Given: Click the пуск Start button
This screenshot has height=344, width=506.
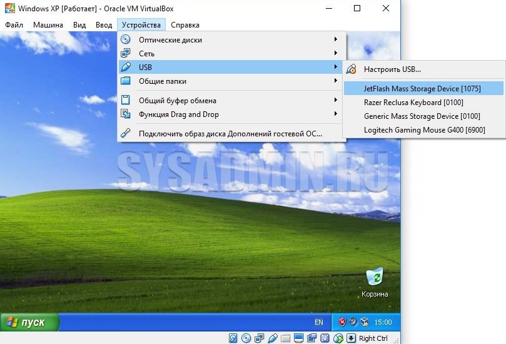Looking at the screenshot, I should (x=30, y=322).
